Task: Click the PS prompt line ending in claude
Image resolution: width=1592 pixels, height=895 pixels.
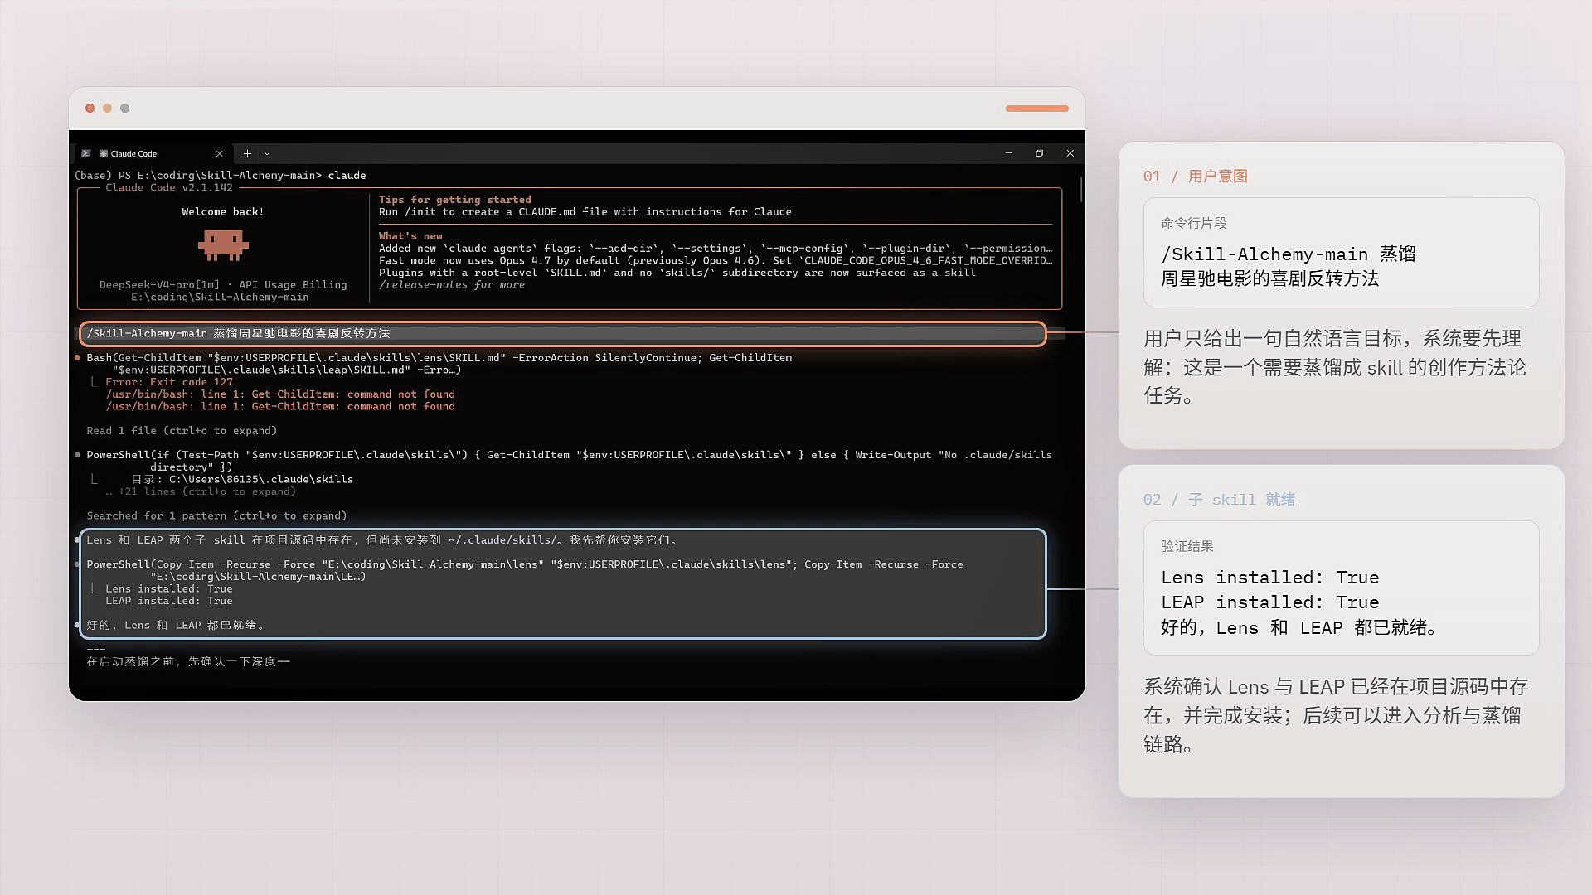Action: [x=220, y=176]
